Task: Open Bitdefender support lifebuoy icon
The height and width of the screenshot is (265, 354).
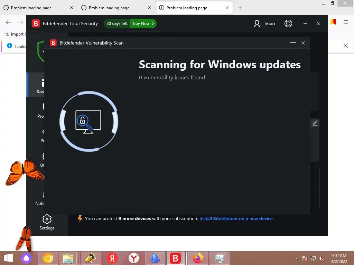Action: coord(288,23)
